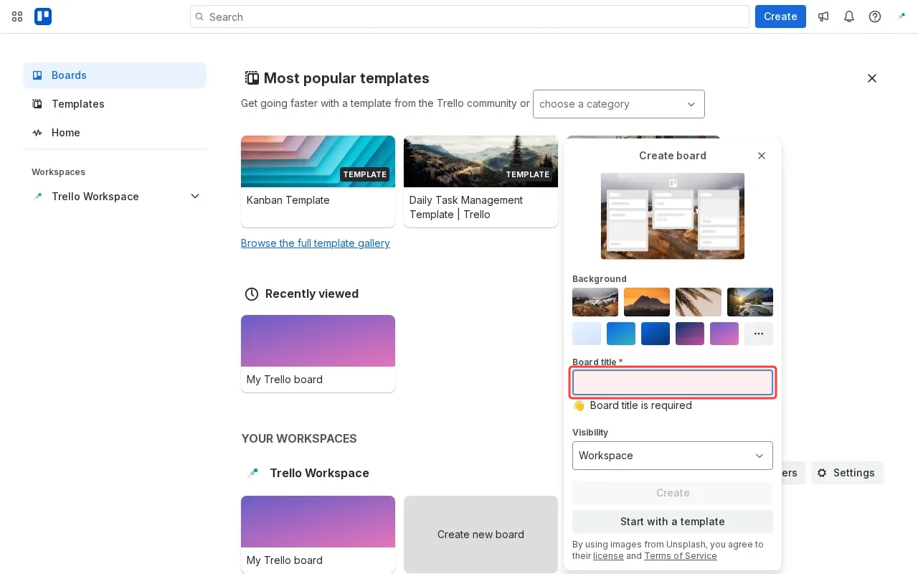The width and height of the screenshot is (918, 574).
Task: Select the mountains photo background option
Action: pos(595,302)
